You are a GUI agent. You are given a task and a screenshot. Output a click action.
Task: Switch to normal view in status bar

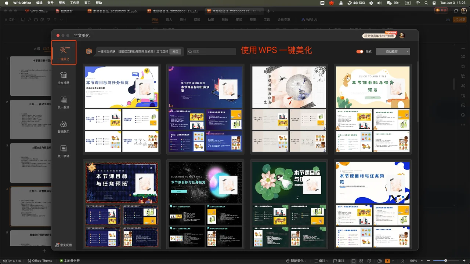click(x=353, y=261)
